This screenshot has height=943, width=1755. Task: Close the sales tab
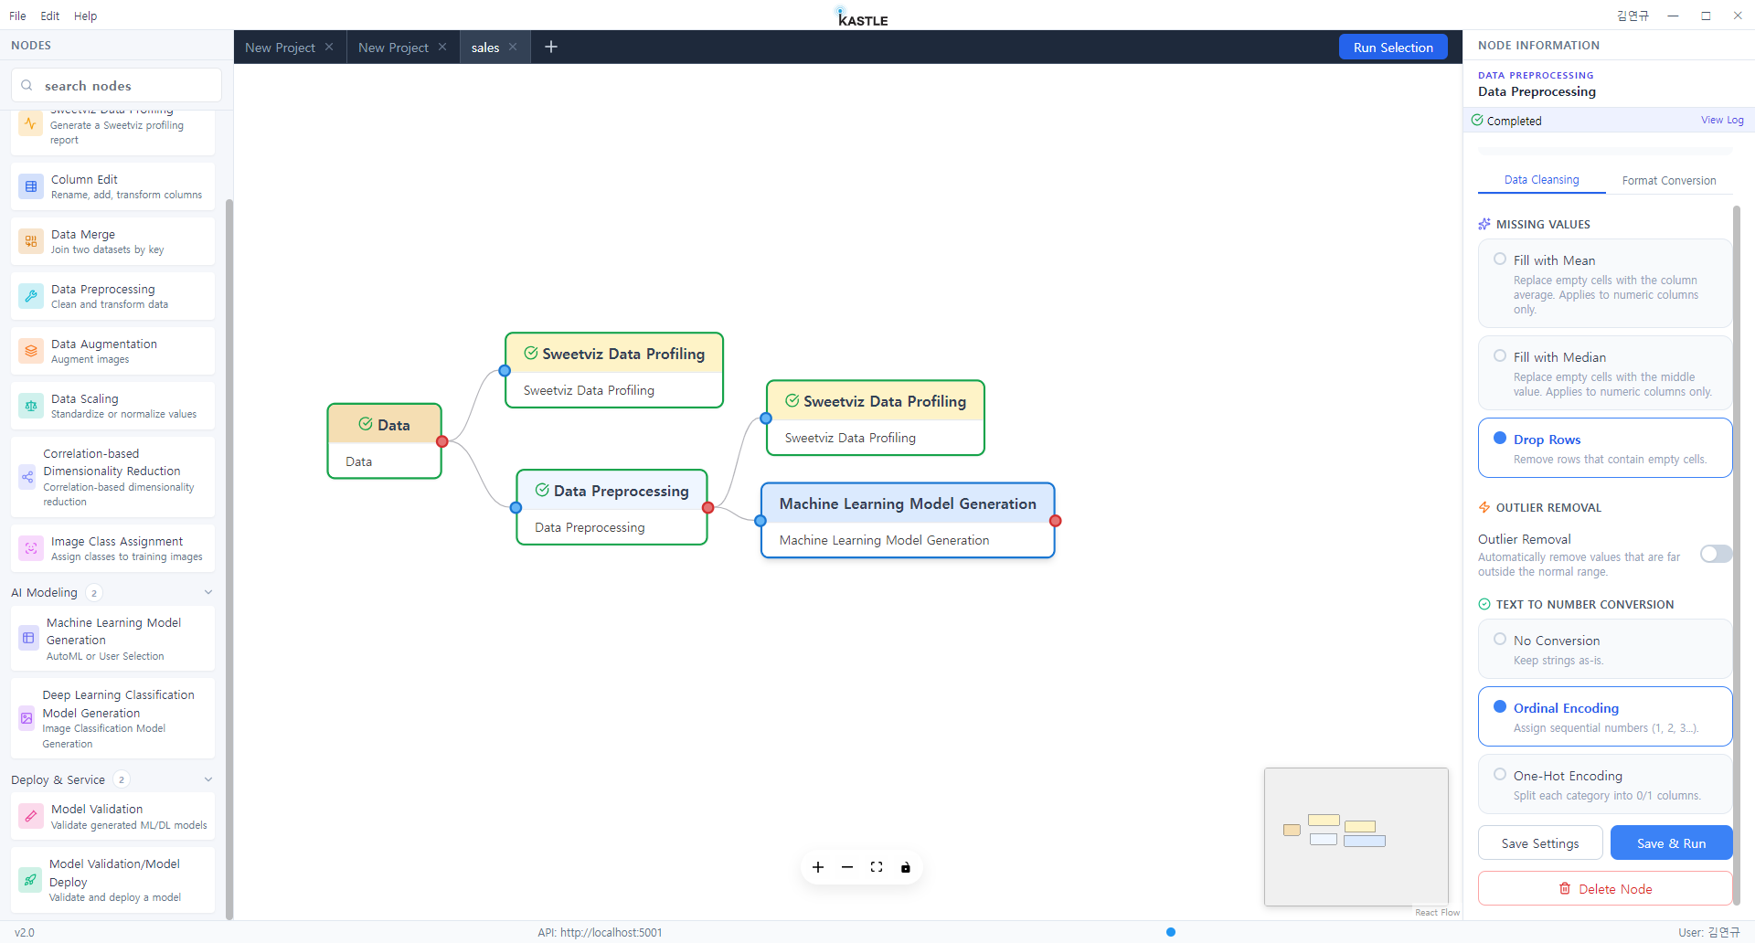513,47
